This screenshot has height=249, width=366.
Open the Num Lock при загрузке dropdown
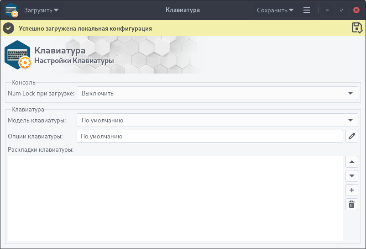pos(217,93)
